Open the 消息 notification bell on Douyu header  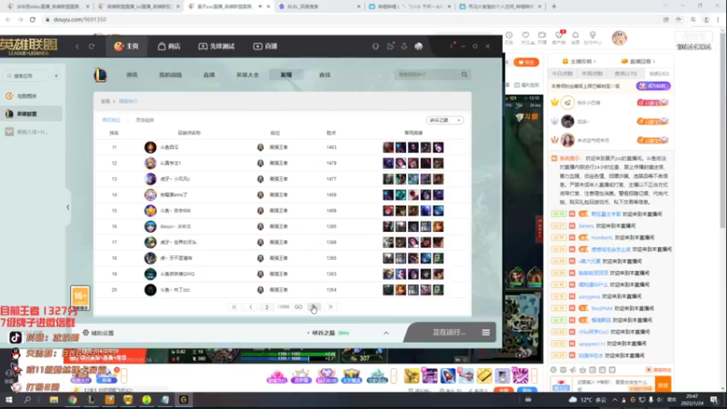click(575, 37)
